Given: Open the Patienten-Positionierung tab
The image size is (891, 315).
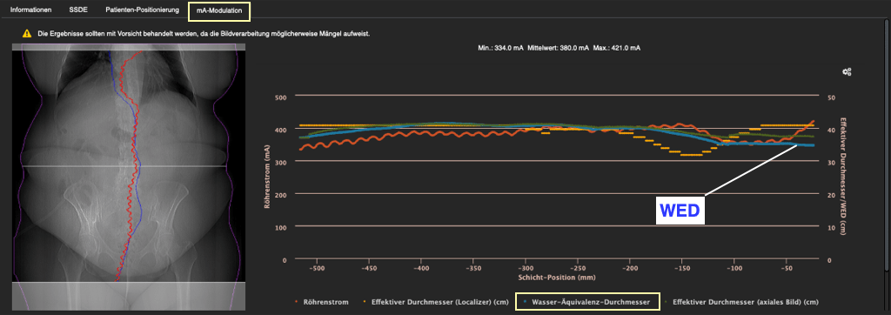Looking at the screenshot, I should click(x=142, y=10).
